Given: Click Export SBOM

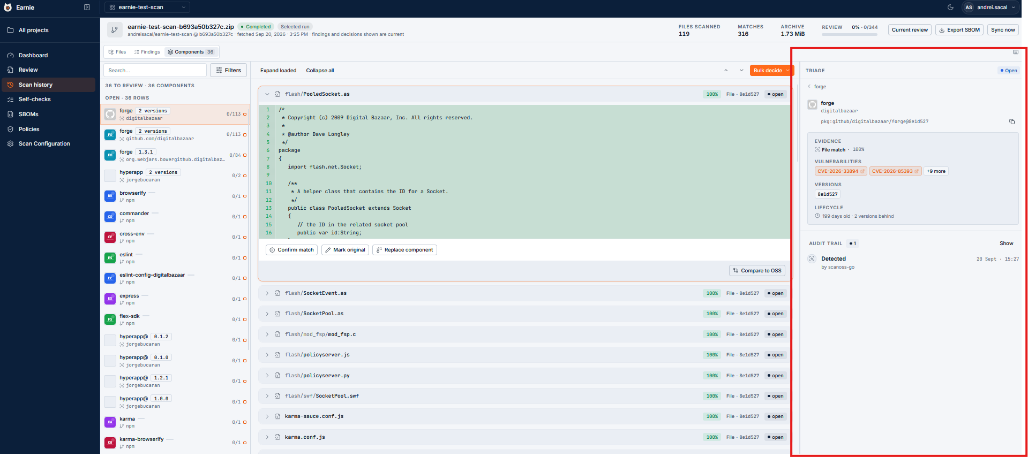Looking at the screenshot, I should [959, 30].
